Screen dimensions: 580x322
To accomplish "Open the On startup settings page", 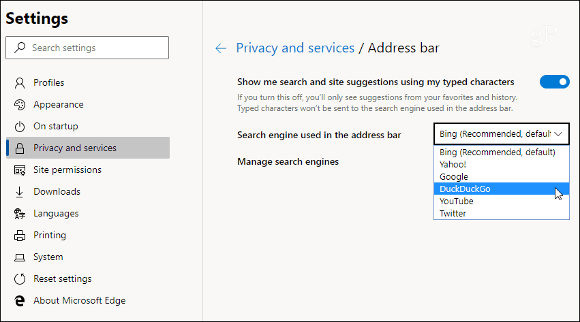I will pyautogui.click(x=88, y=127).
